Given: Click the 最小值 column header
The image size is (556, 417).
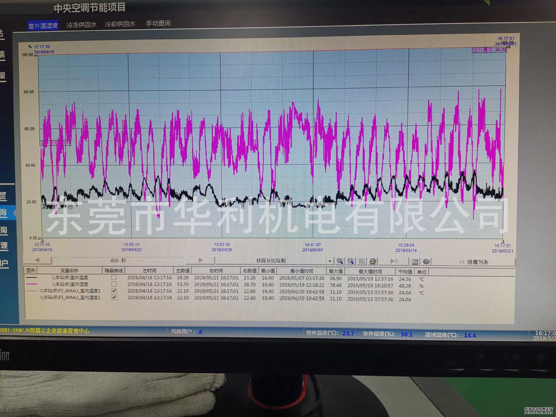Looking at the screenshot, I should [x=268, y=271].
